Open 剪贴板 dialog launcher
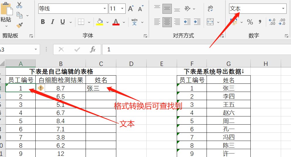The image size is (291, 157). point(31,36)
